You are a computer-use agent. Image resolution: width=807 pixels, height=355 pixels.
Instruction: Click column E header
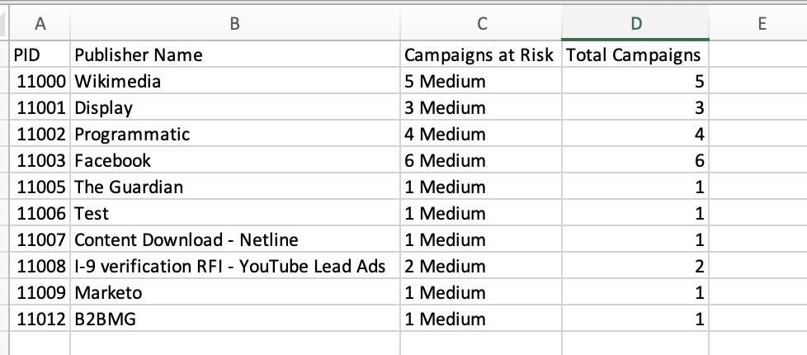coord(761,24)
